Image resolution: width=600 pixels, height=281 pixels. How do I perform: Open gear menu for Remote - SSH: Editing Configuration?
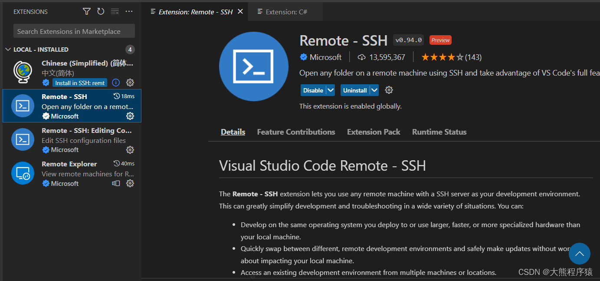pyautogui.click(x=130, y=150)
